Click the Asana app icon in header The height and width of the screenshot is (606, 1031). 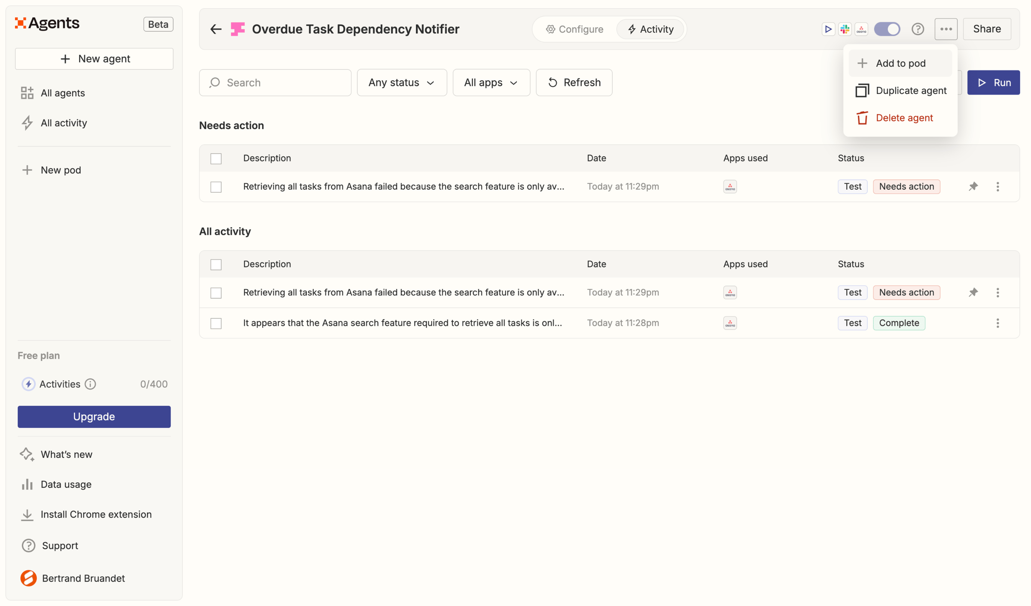point(861,29)
